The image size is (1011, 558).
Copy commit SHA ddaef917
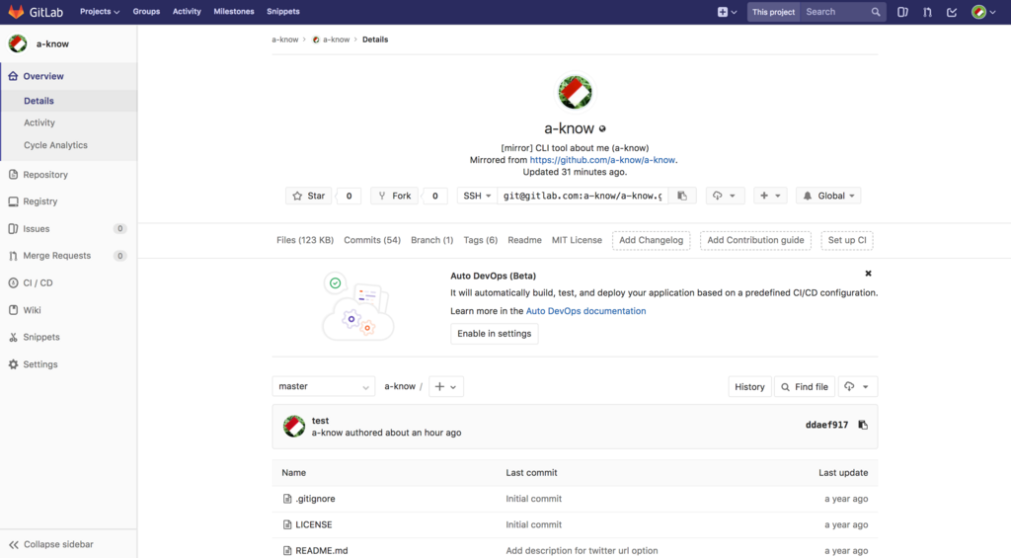coord(863,425)
